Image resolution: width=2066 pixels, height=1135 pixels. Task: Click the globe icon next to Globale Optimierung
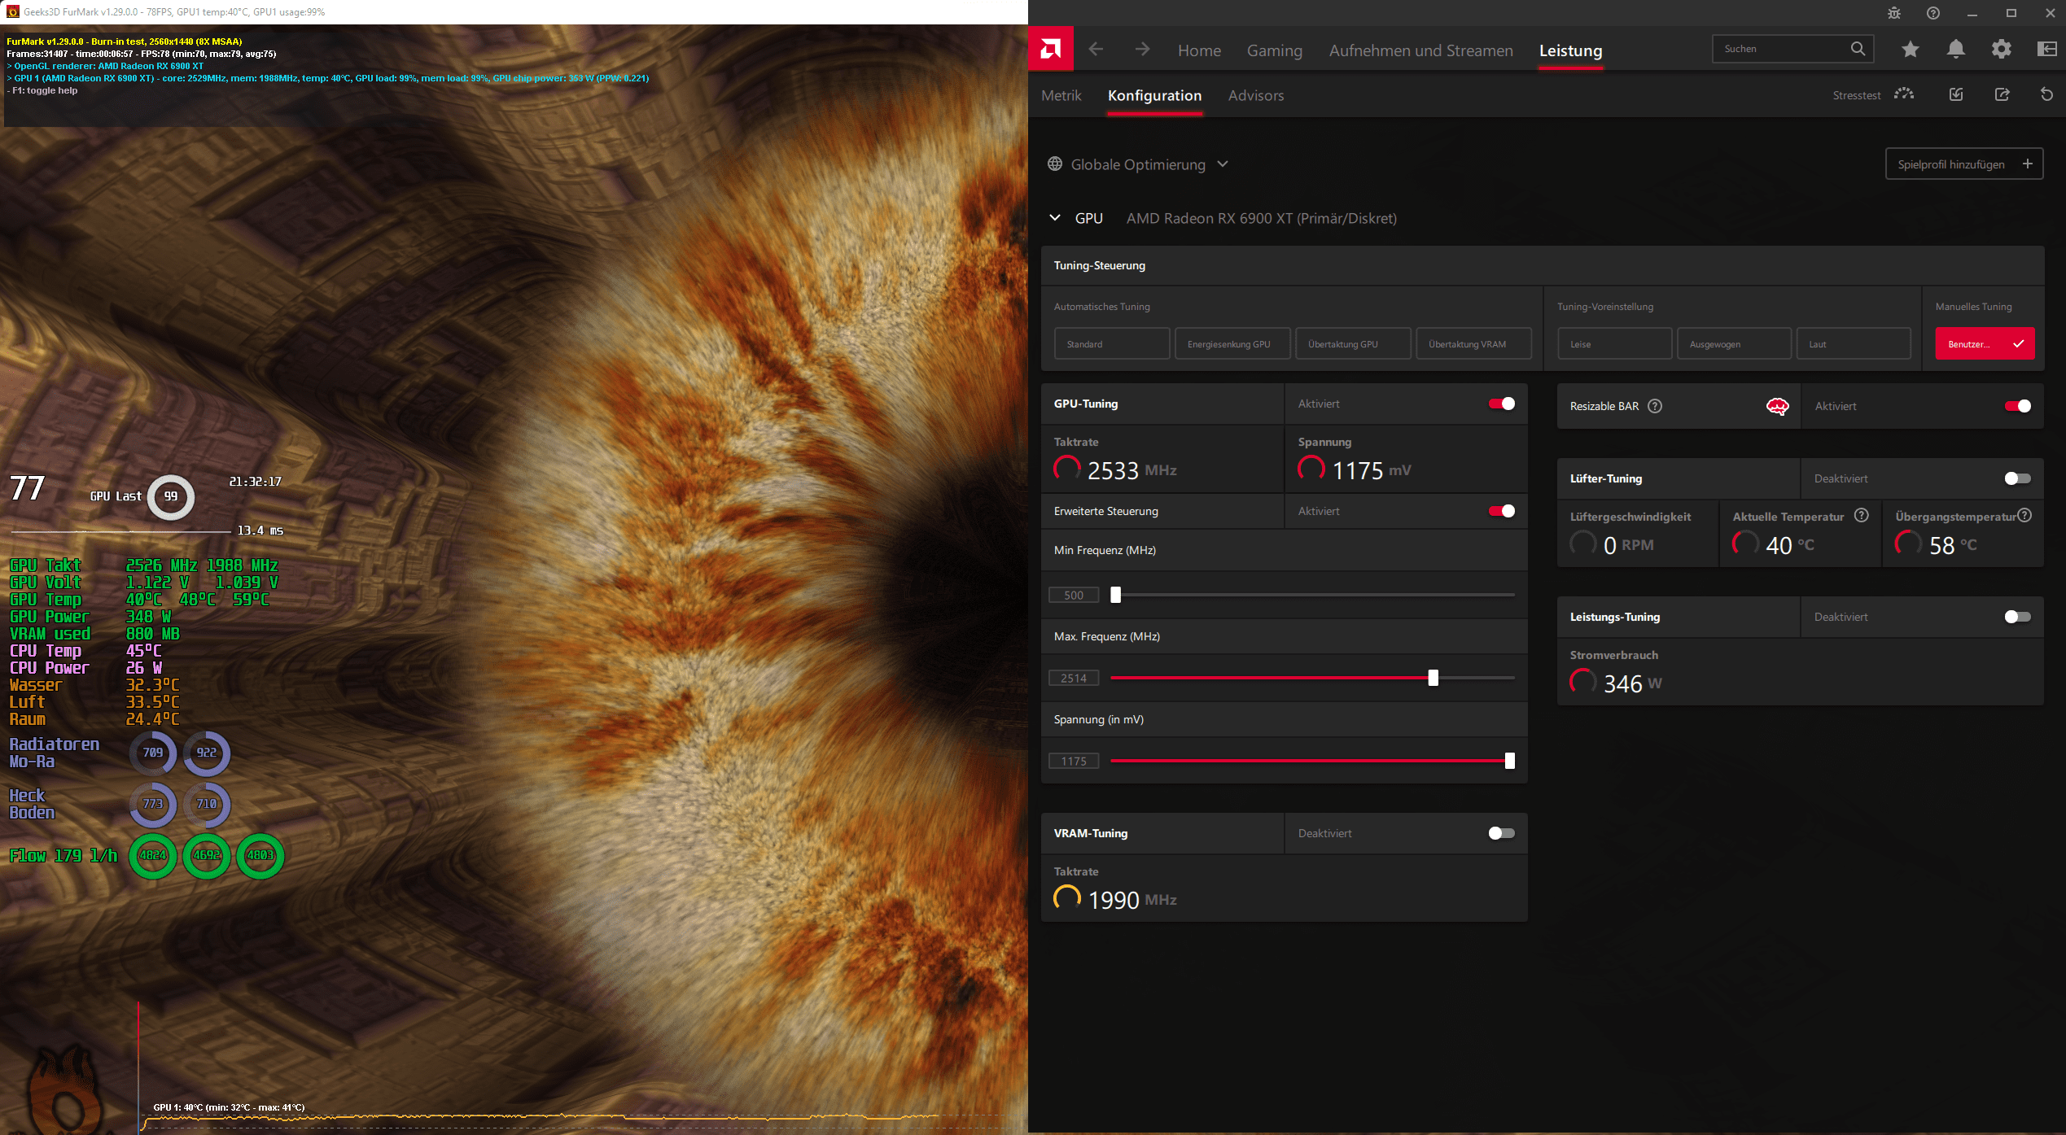(x=1055, y=164)
